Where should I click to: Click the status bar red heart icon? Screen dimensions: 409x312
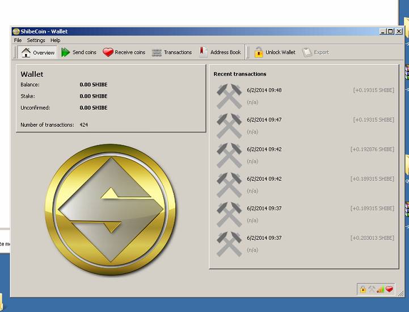(390, 289)
